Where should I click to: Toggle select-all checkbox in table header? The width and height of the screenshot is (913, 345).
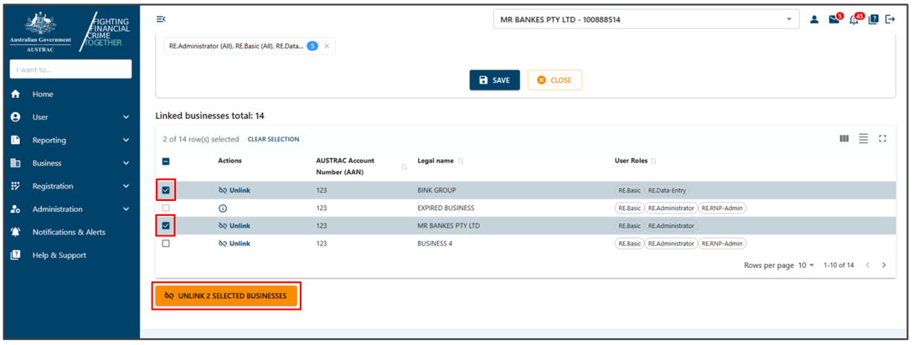tap(165, 162)
